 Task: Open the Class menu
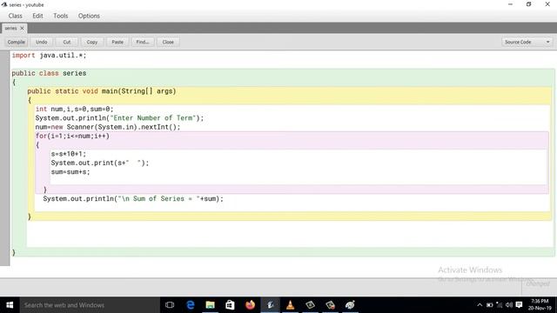click(x=16, y=16)
